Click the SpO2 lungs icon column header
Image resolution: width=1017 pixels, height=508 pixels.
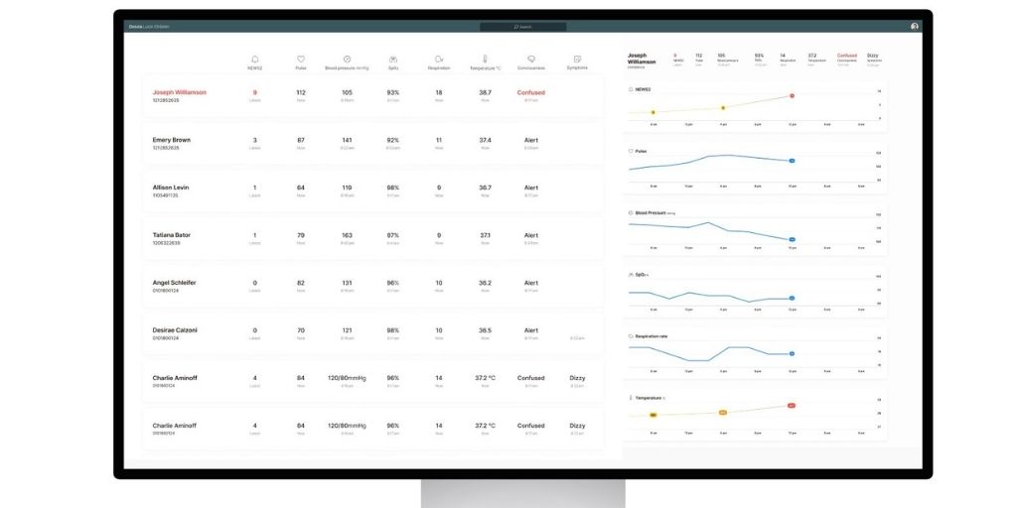(393, 60)
